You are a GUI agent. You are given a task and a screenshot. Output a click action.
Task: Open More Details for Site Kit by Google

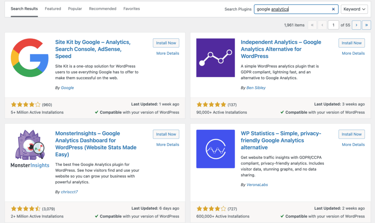(x=168, y=53)
